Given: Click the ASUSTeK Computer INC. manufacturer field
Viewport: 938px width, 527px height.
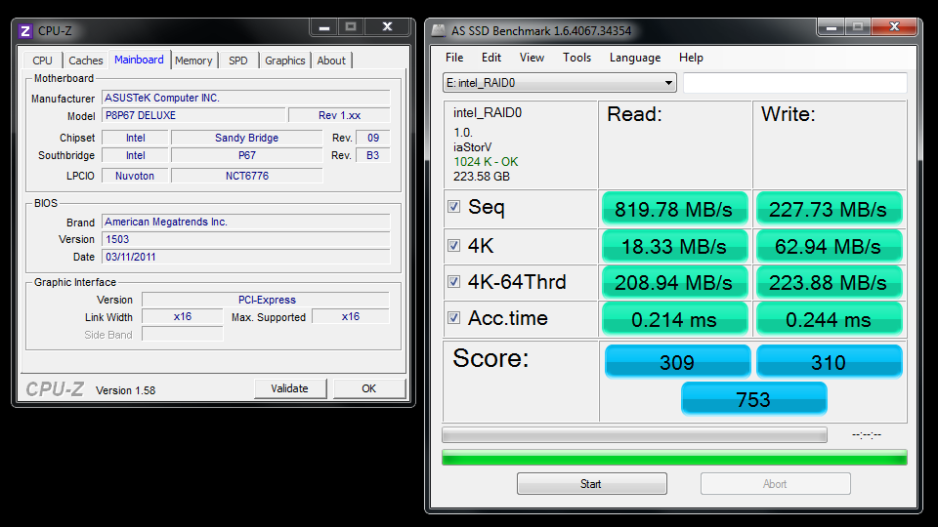Looking at the screenshot, I should (x=246, y=98).
